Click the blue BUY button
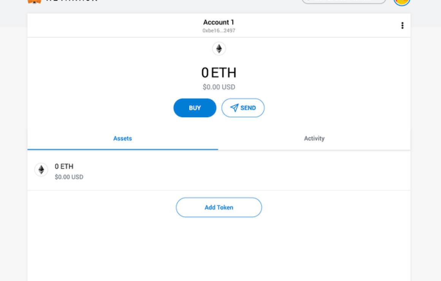Viewport: 441px width, 281px height. [x=195, y=108]
